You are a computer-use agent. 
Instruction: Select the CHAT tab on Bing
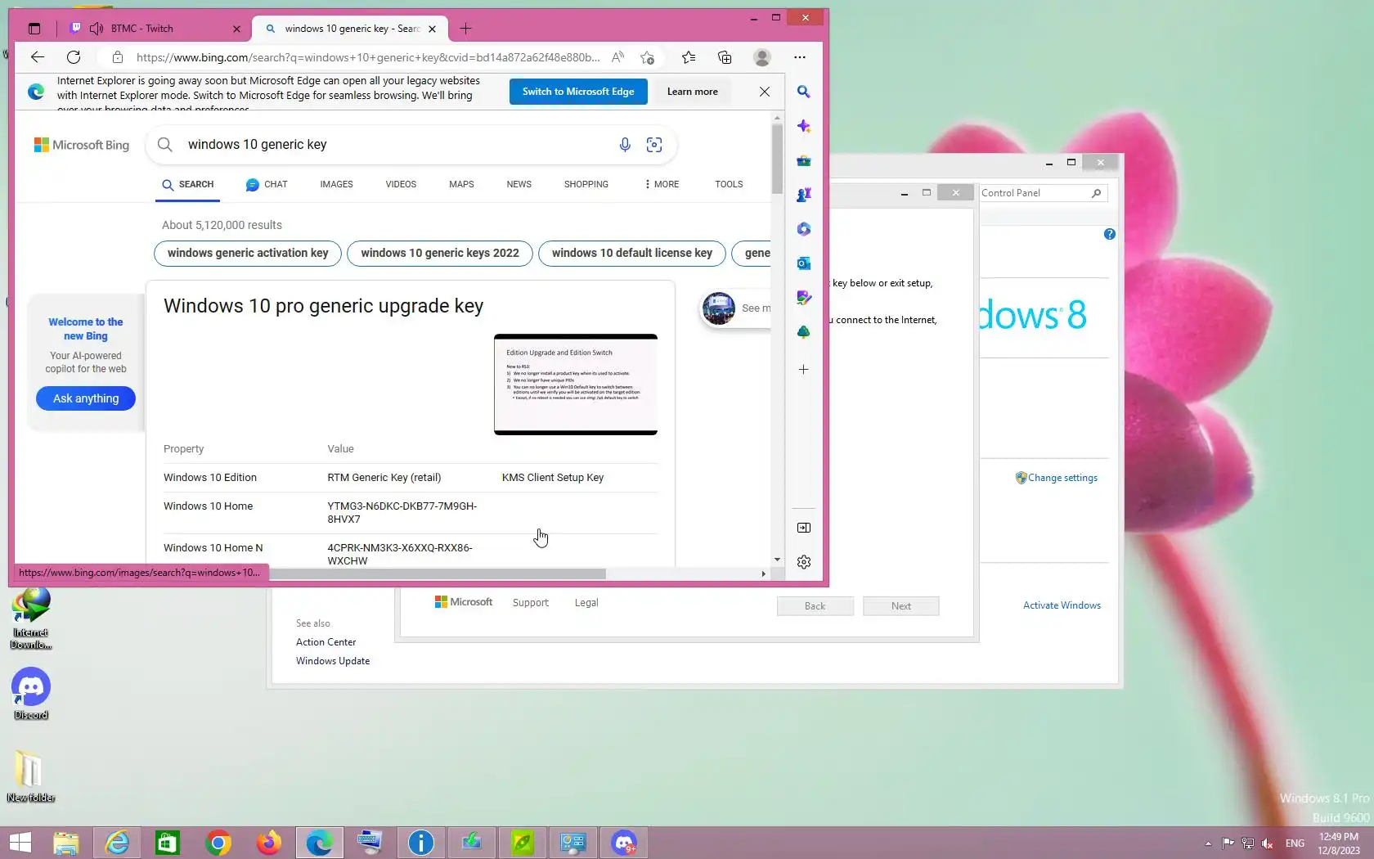(267, 185)
